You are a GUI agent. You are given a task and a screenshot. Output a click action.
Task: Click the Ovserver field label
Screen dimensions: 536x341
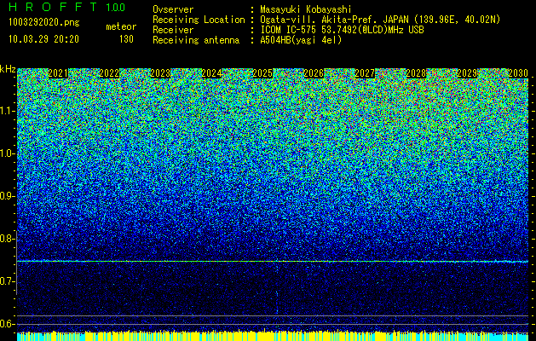(173, 9)
